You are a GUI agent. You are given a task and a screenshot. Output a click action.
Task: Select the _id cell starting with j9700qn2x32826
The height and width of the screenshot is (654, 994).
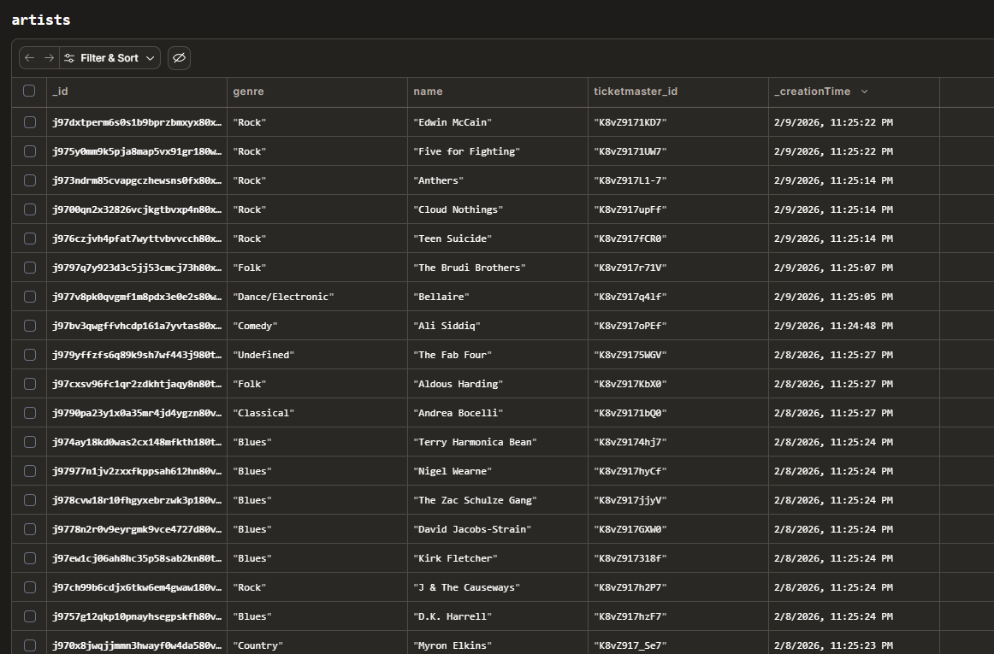[137, 209]
